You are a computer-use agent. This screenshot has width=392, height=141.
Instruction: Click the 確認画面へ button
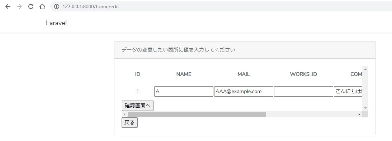pos(137,106)
